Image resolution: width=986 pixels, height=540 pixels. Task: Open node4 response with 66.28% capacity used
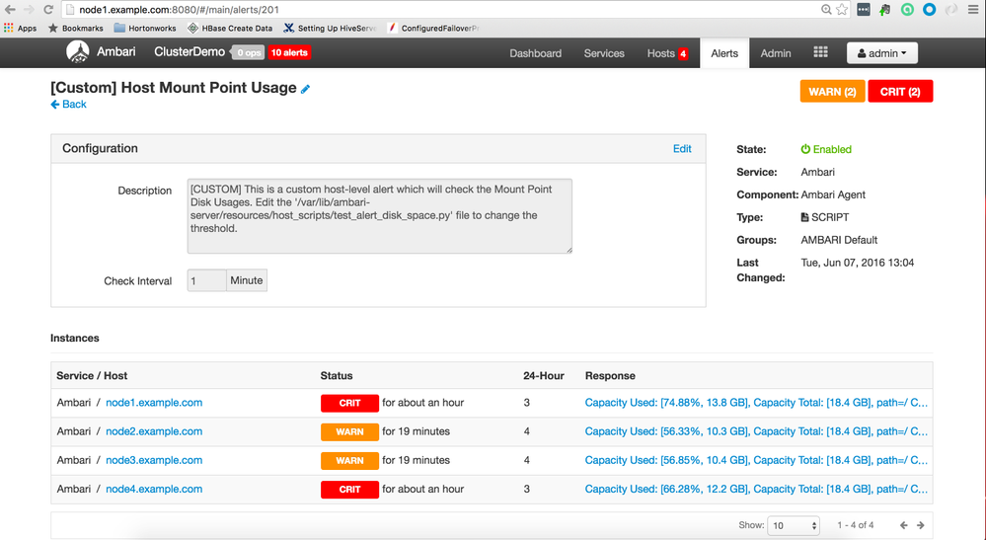(x=756, y=489)
